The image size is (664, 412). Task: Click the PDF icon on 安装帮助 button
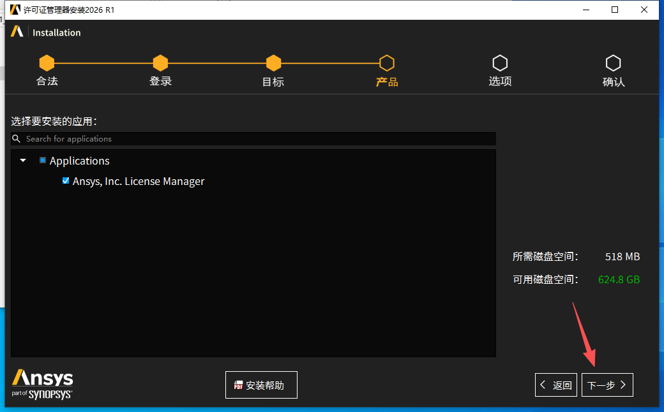coord(239,385)
